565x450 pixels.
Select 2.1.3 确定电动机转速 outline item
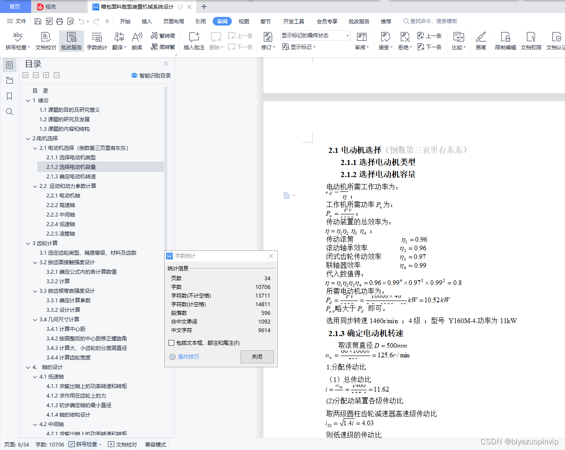pos(71,177)
